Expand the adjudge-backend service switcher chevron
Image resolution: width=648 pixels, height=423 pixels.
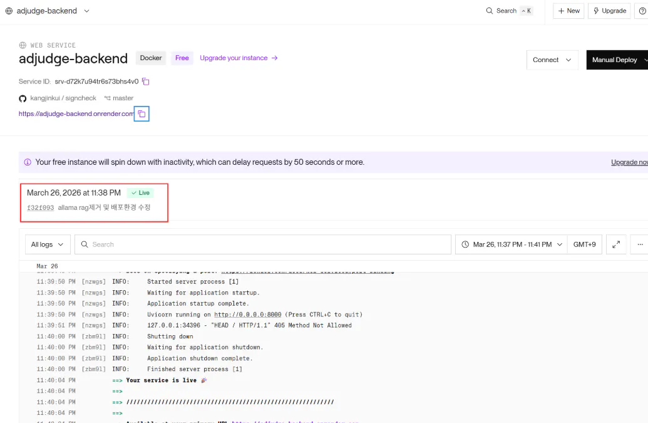click(87, 11)
